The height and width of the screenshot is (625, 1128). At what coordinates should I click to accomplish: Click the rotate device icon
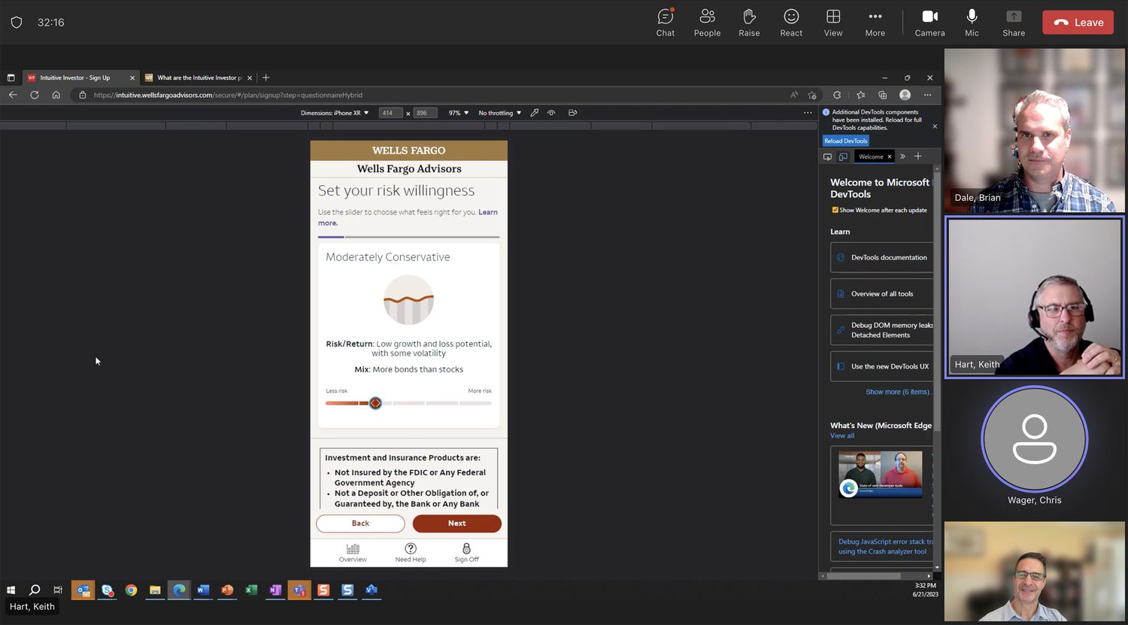[572, 113]
